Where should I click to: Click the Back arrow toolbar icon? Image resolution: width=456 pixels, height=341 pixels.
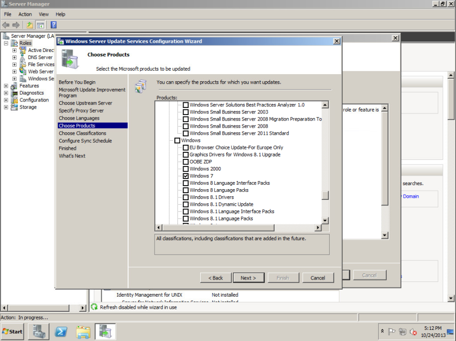6,25
